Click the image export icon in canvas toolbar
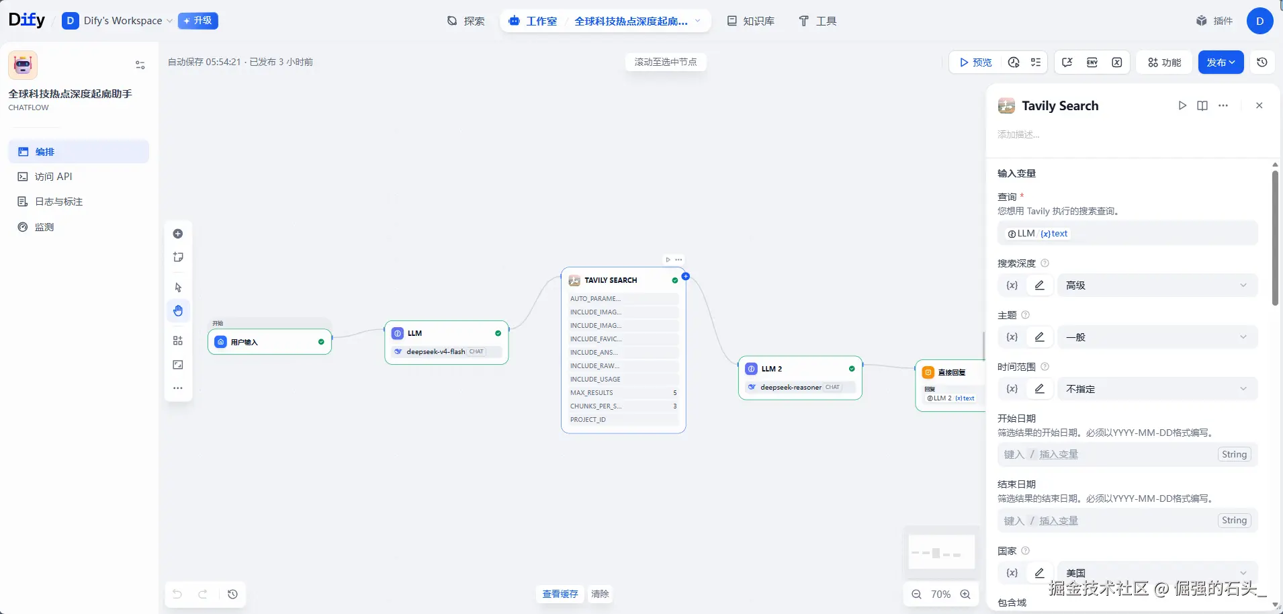This screenshot has width=1283, height=614. pyautogui.click(x=178, y=365)
